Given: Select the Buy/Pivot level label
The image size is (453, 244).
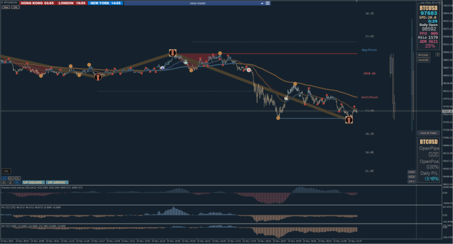Looking at the screenshot, I should pos(369,50).
